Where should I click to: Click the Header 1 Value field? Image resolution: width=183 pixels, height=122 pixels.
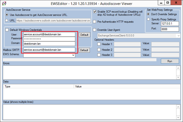(165, 44)
